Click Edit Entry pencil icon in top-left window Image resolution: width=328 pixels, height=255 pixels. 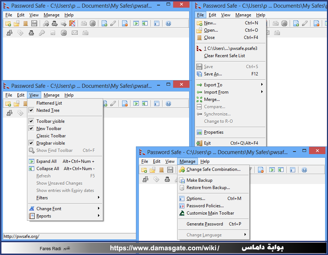(x=113, y=23)
